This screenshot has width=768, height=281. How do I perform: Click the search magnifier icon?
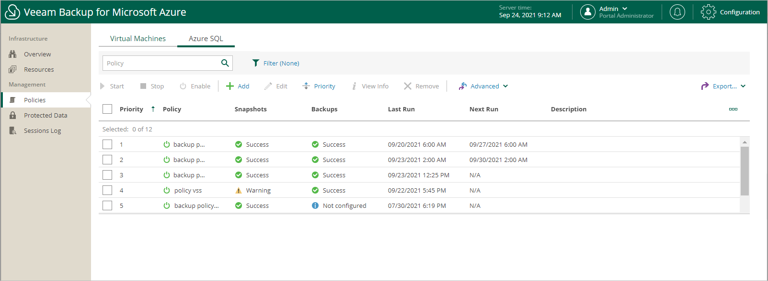tap(225, 63)
